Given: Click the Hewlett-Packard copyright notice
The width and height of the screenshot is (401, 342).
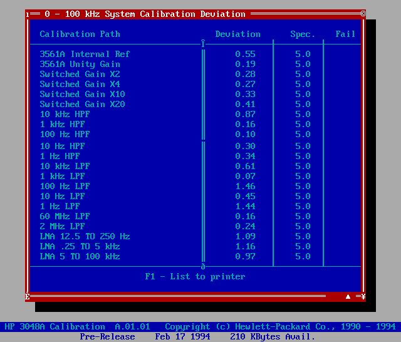Looking at the screenshot, I should tap(280, 327).
